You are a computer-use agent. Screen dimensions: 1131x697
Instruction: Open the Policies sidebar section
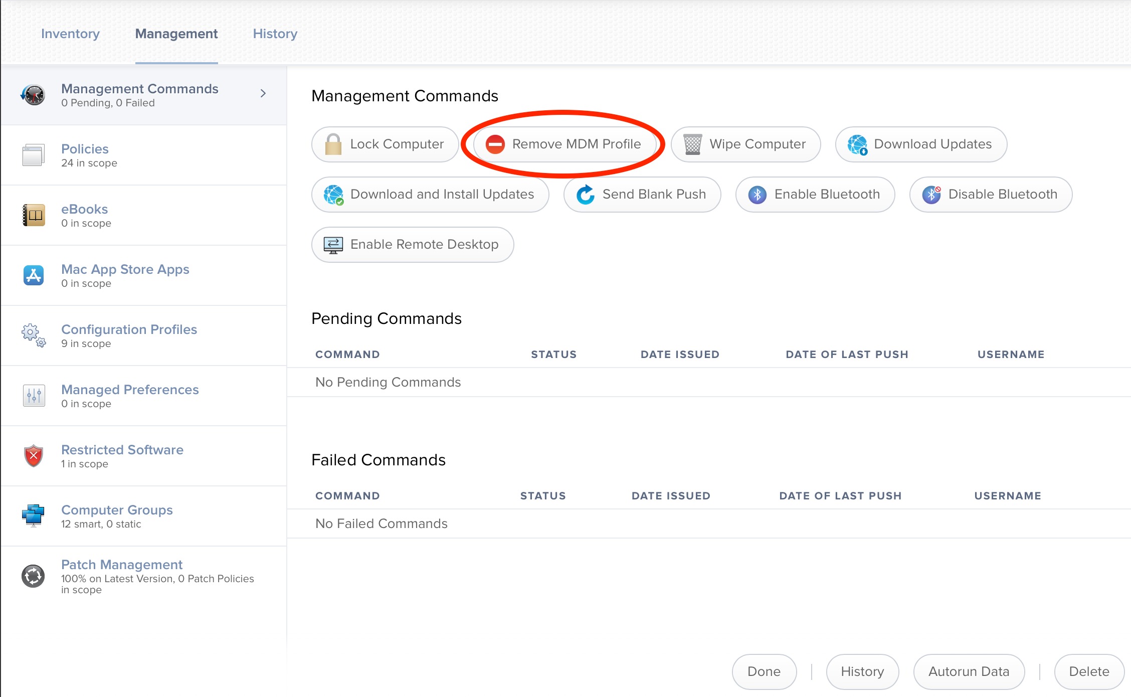[x=144, y=155]
